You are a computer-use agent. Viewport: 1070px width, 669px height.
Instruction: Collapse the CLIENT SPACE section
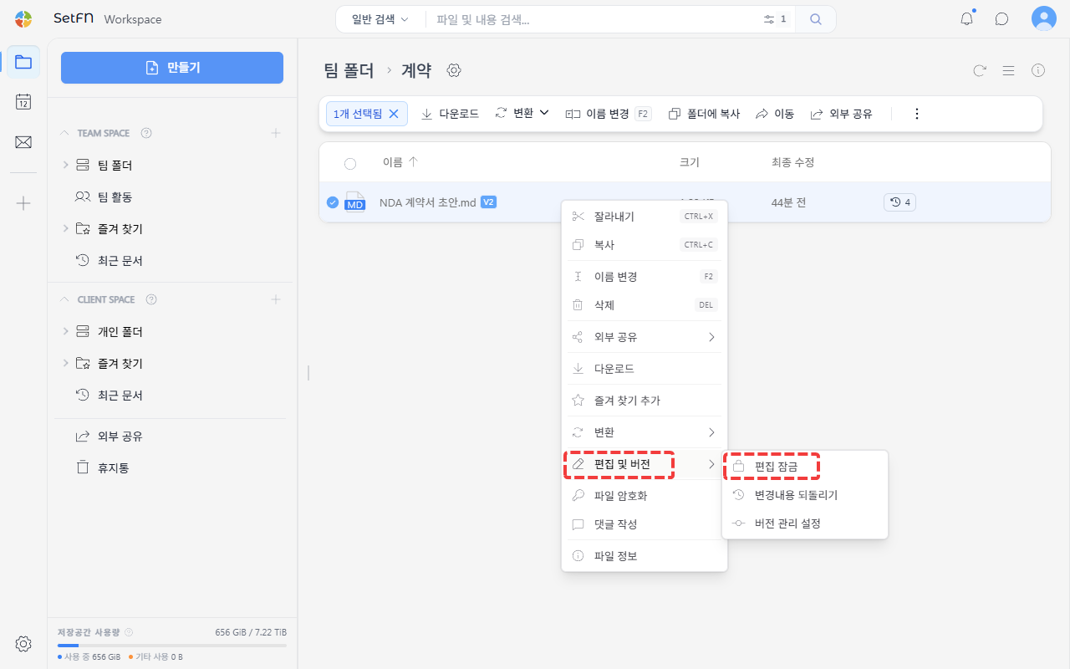[64, 299]
